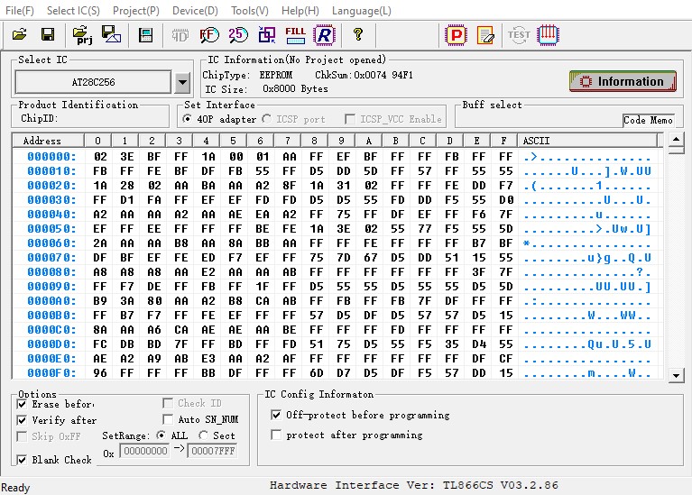Image resolution: width=692 pixels, height=495 pixels.
Task: Click the overlapping squares toolbar icon
Action: [x=266, y=35]
